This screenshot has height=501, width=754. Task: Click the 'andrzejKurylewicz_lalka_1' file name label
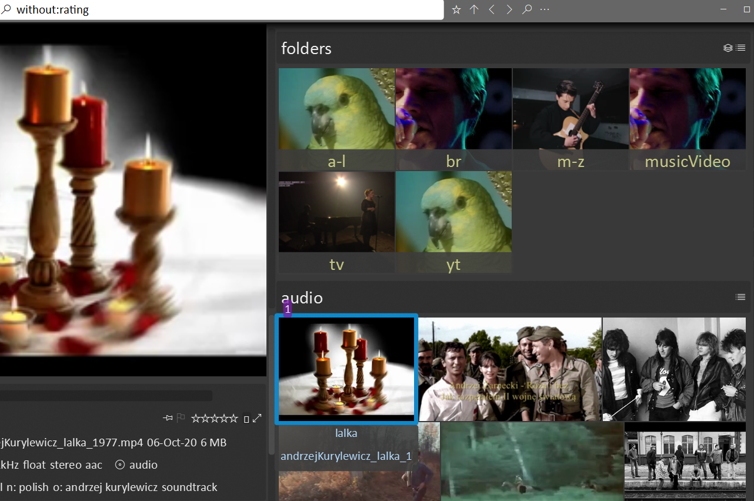pyautogui.click(x=346, y=456)
